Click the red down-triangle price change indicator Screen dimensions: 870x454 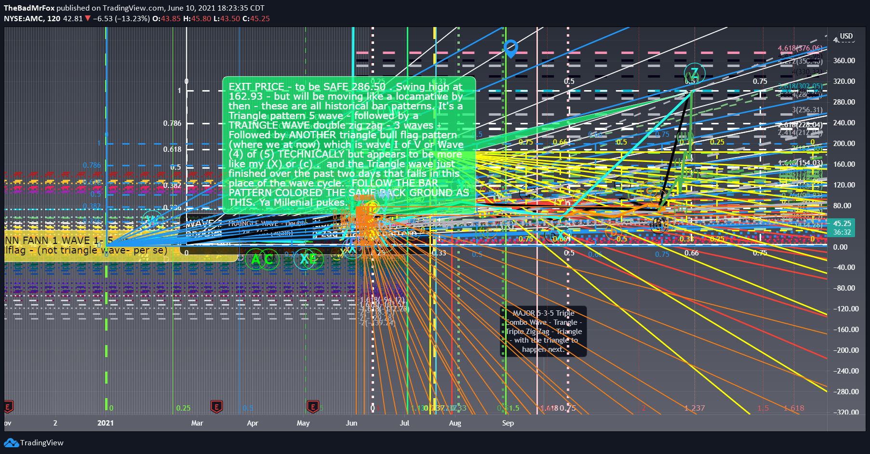pyautogui.click(x=88, y=18)
